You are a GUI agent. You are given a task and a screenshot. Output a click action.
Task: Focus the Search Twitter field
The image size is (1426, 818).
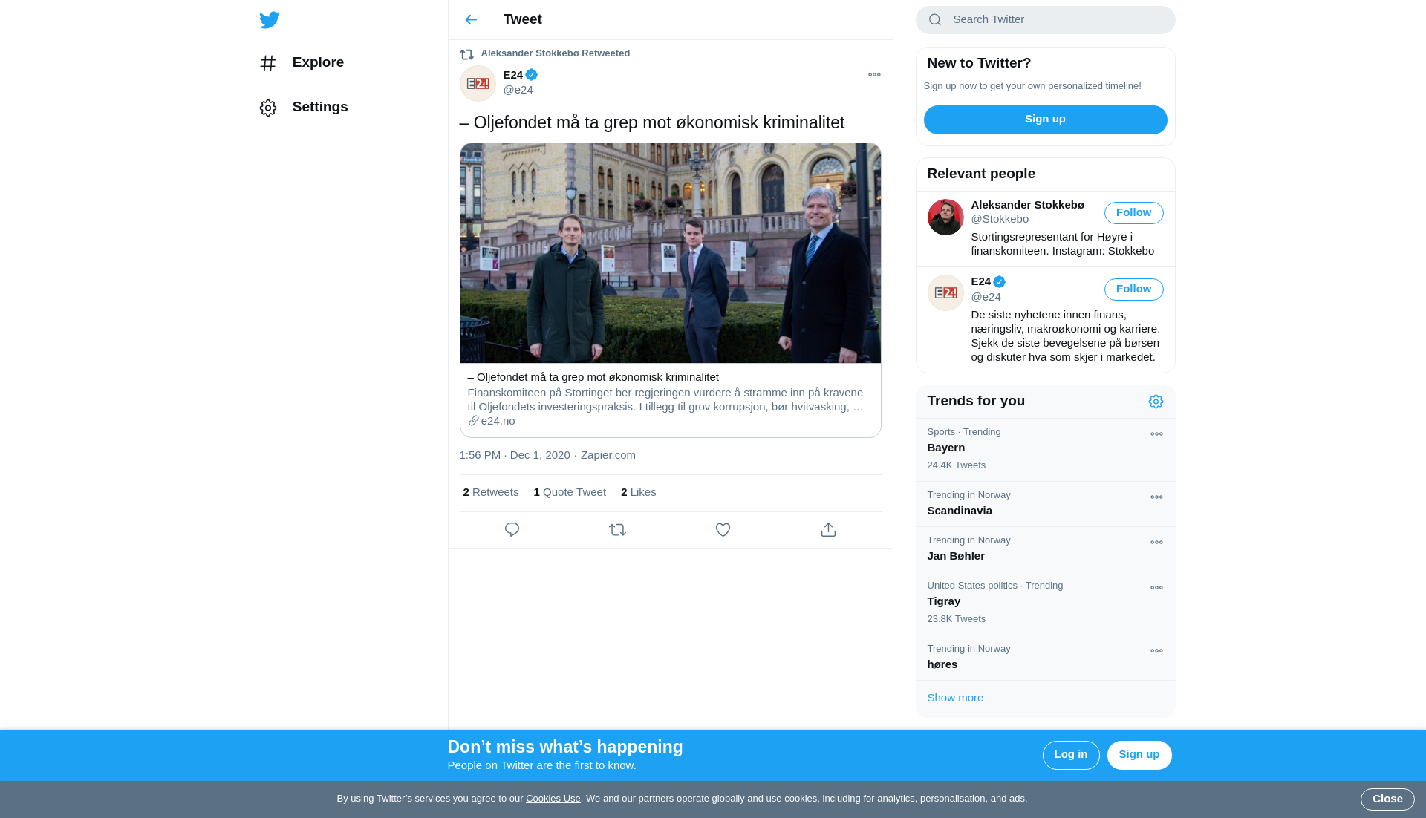pyautogui.click(x=1045, y=20)
